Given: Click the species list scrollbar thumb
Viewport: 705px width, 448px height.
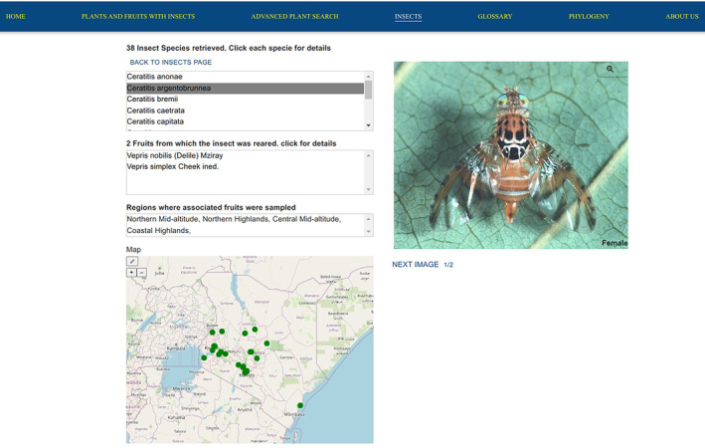Looking at the screenshot, I should coord(369,90).
